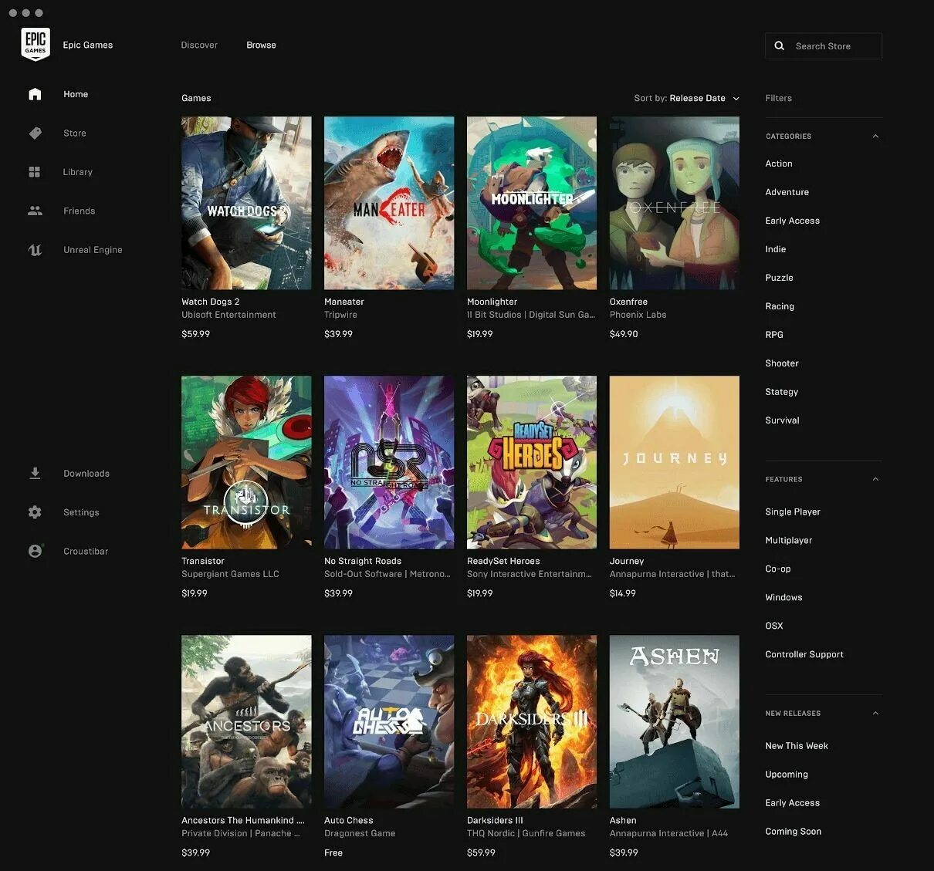Click the Unreal Engine logo icon

pos(35,250)
